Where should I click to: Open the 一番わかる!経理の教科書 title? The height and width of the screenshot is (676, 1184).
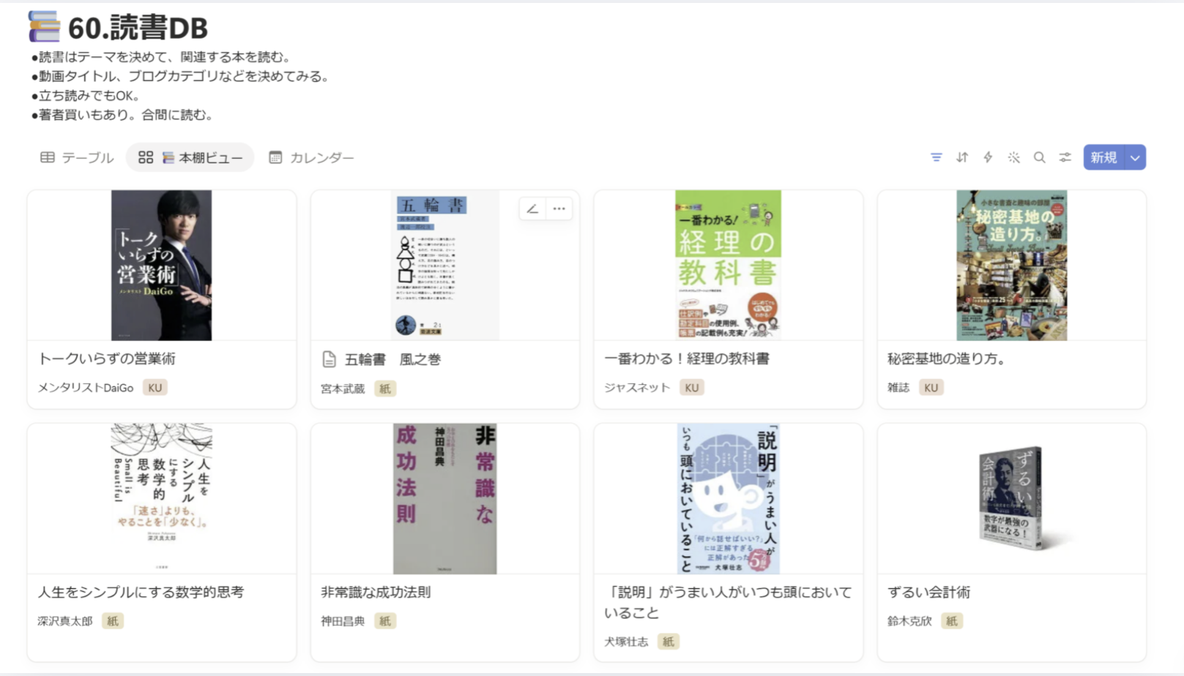[686, 358]
